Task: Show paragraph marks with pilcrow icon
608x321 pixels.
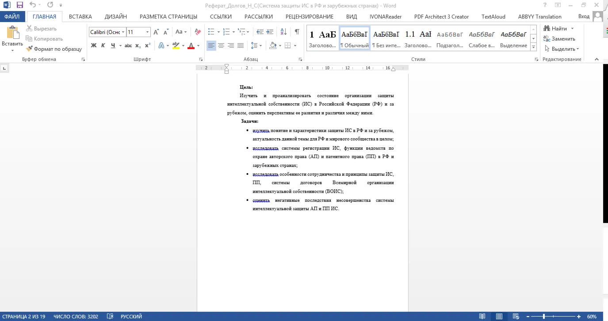Action: (297, 32)
